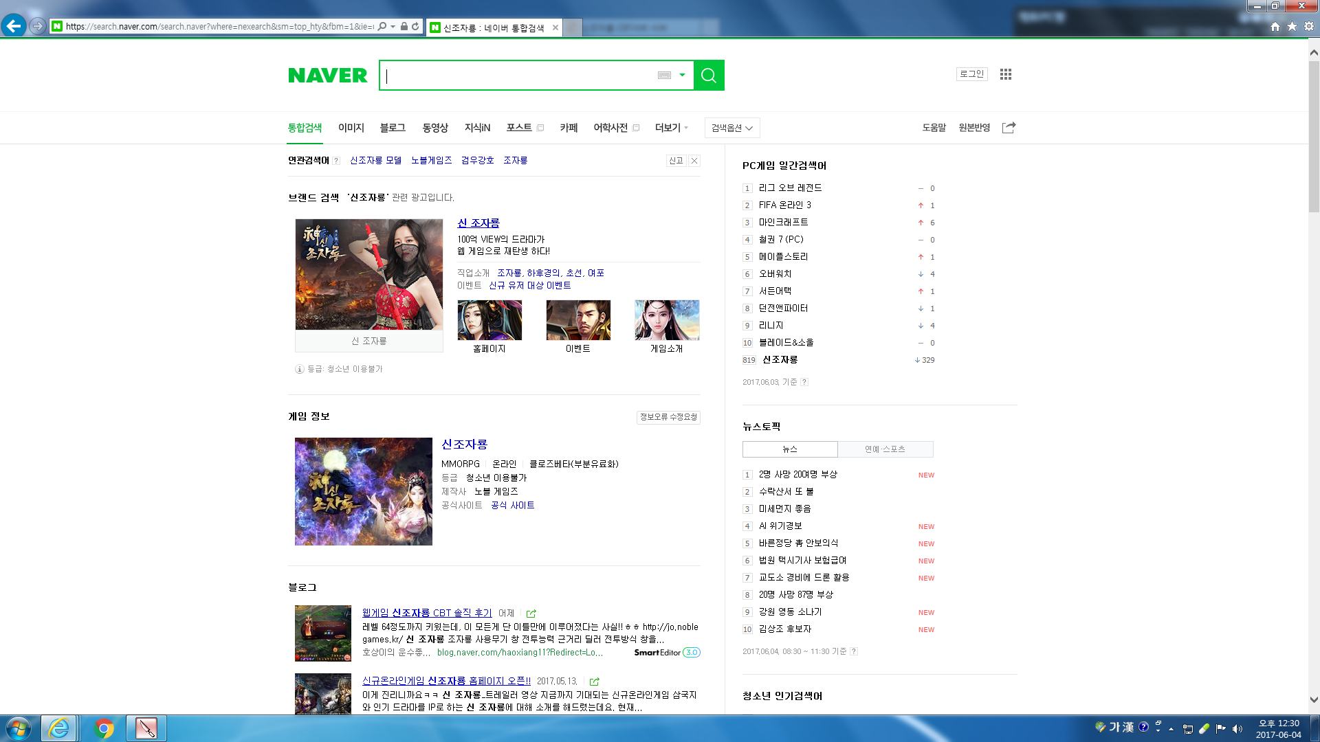Viewport: 1320px width, 742px height.
Task: Click the browser favorites star icon
Action: 1292,26
